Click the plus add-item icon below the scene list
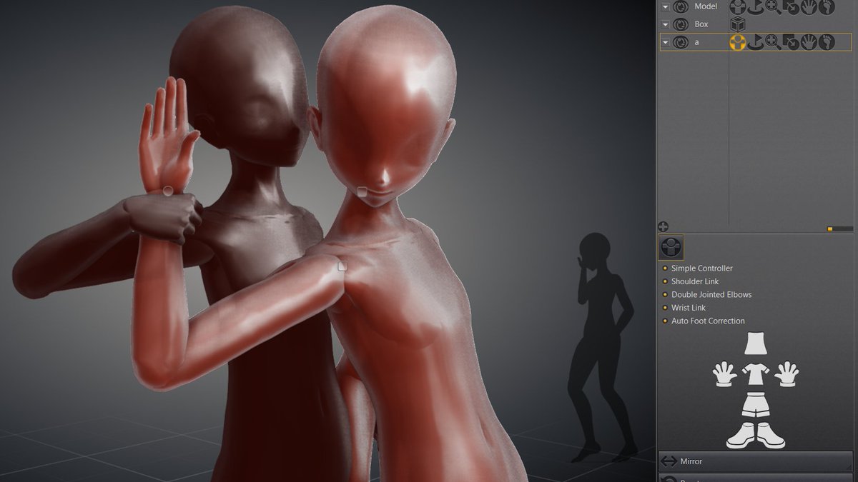This screenshot has height=482, width=858. [x=664, y=226]
